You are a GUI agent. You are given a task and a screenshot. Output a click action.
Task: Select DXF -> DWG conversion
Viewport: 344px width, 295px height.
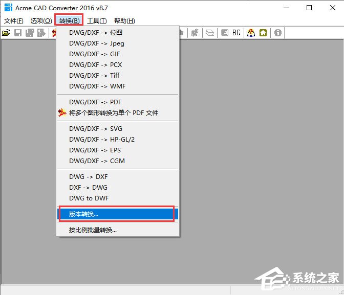point(118,188)
